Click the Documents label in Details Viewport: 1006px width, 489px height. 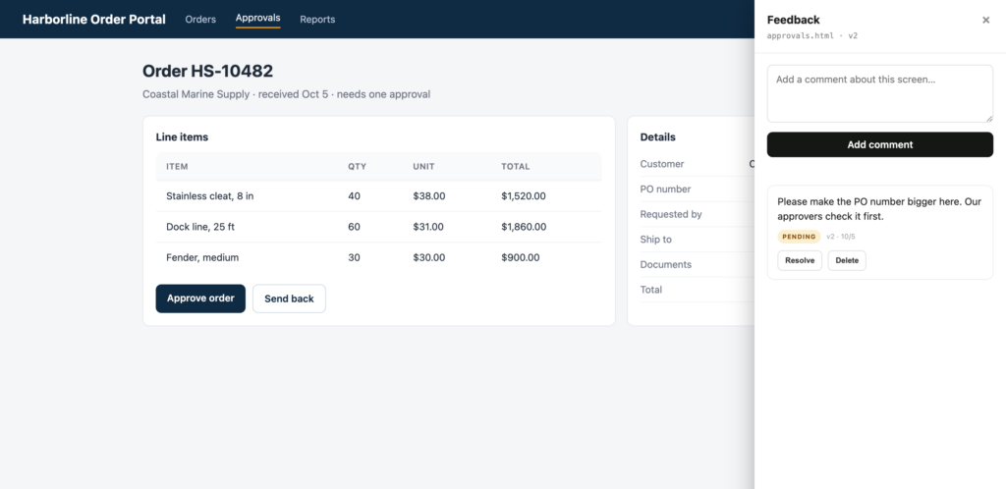pyautogui.click(x=665, y=264)
